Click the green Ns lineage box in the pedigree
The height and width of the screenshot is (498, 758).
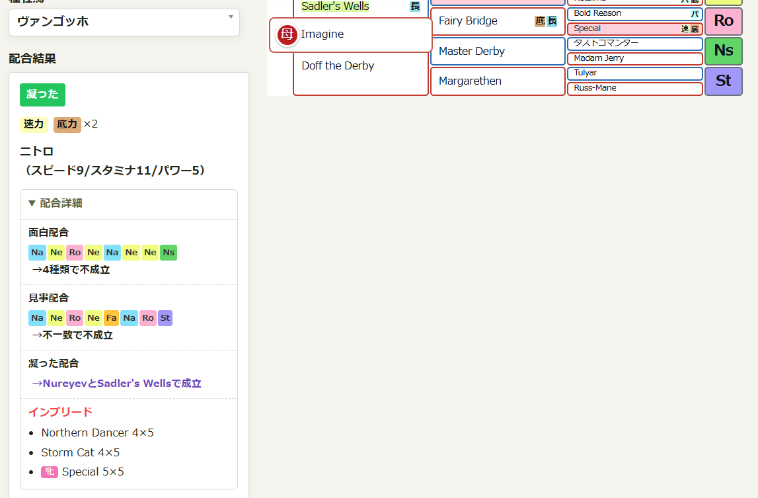(x=723, y=51)
